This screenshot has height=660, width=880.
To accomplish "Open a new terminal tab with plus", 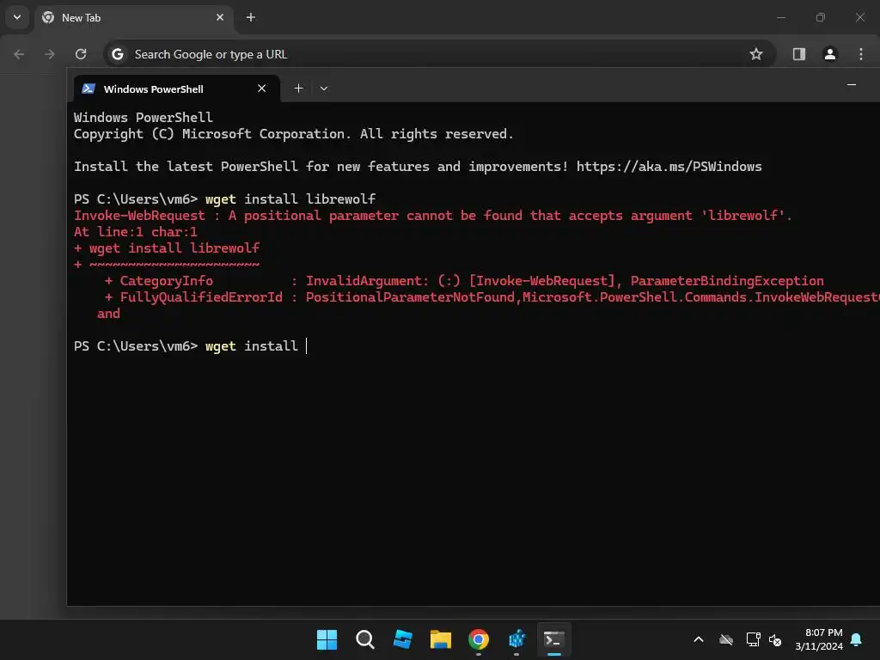I will [x=298, y=89].
